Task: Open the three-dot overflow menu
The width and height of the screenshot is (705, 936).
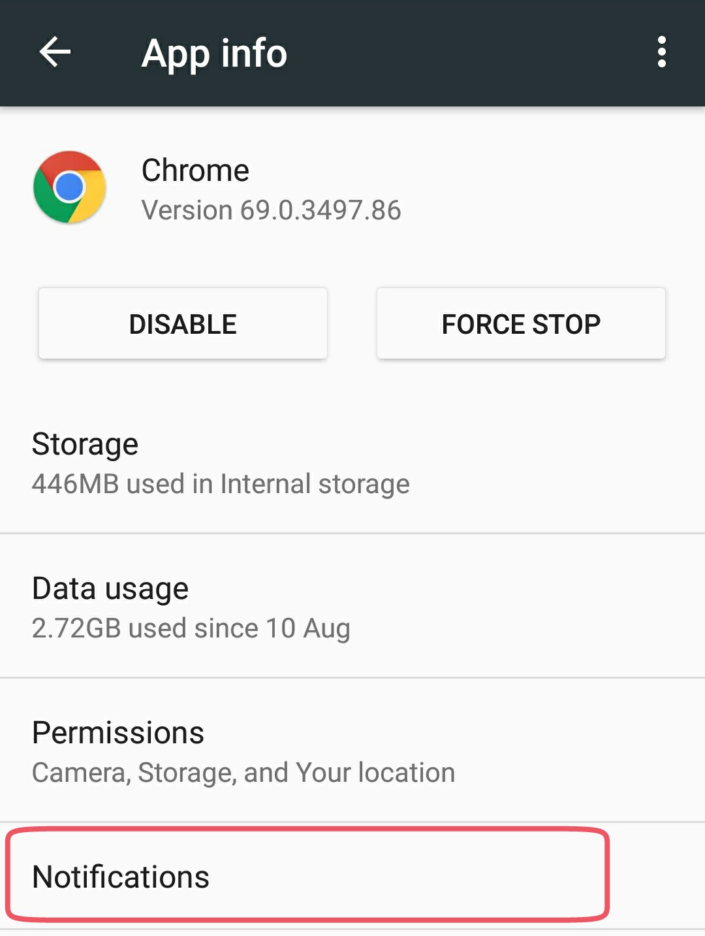Action: click(662, 52)
